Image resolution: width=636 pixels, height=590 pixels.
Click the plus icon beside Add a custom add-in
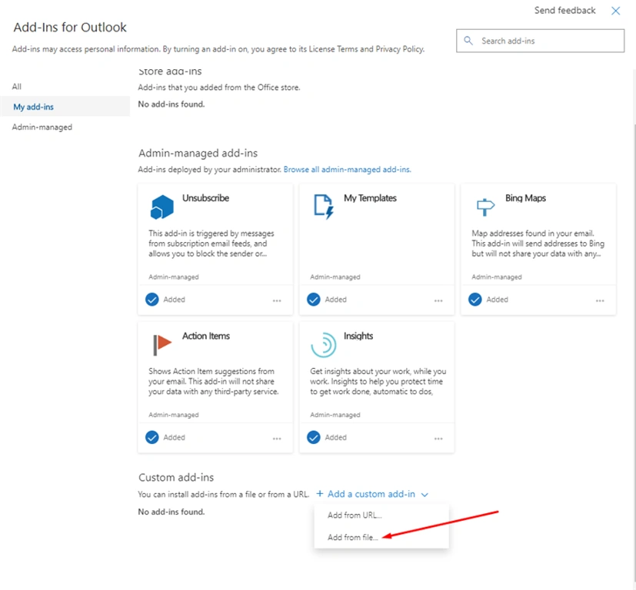click(320, 493)
